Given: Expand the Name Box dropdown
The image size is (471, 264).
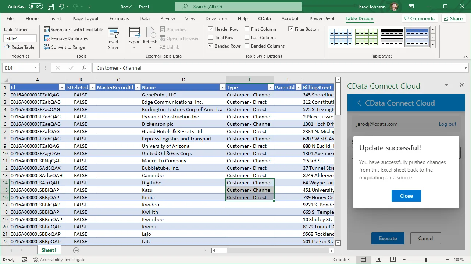Looking at the screenshot, I should (x=36, y=68).
